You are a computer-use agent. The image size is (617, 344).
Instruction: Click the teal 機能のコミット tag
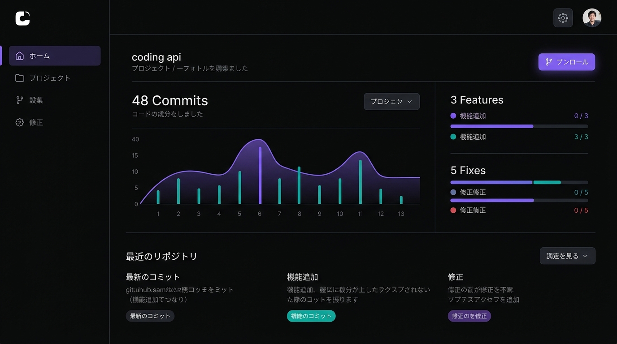[311, 316]
